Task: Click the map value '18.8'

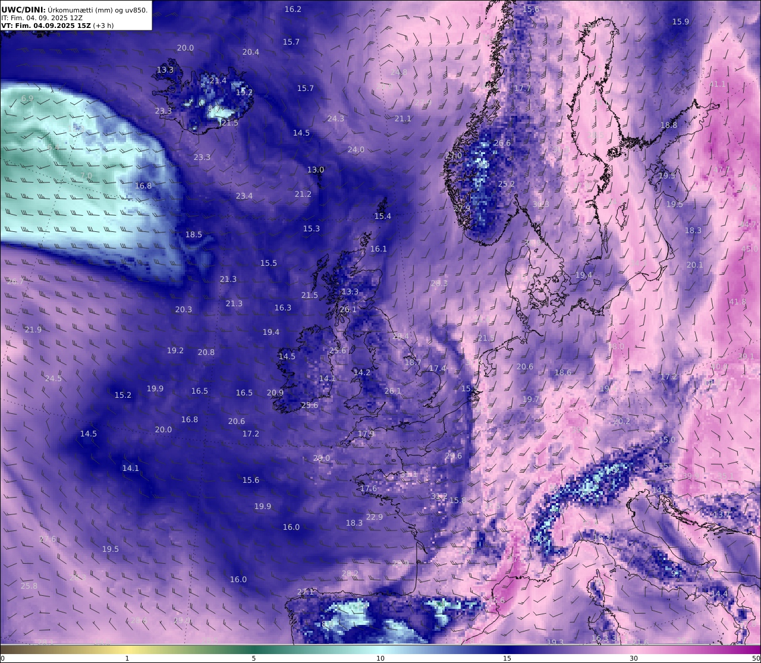Action: coord(669,125)
